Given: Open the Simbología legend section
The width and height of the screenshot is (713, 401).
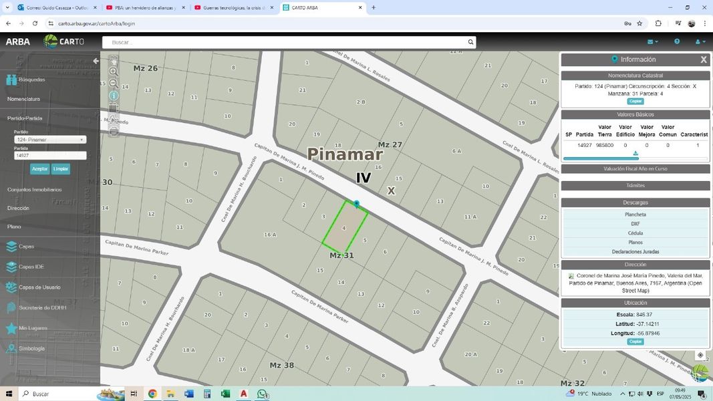Looking at the screenshot, I should click(x=25, y=348).
